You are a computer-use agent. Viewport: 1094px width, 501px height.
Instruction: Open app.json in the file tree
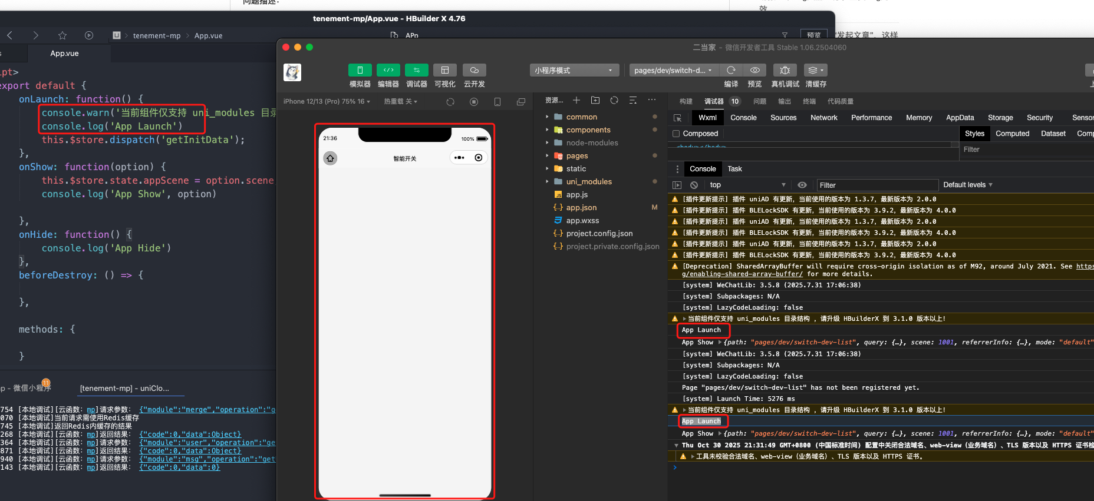[581, 208]
